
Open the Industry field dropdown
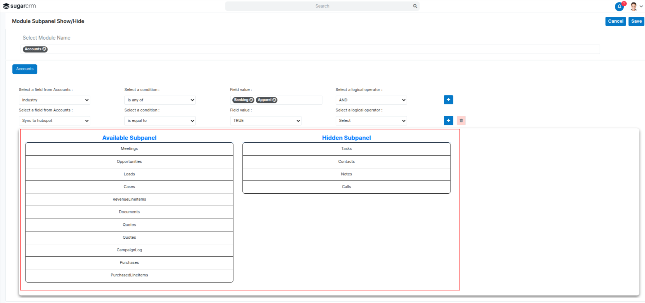point(54,100)
